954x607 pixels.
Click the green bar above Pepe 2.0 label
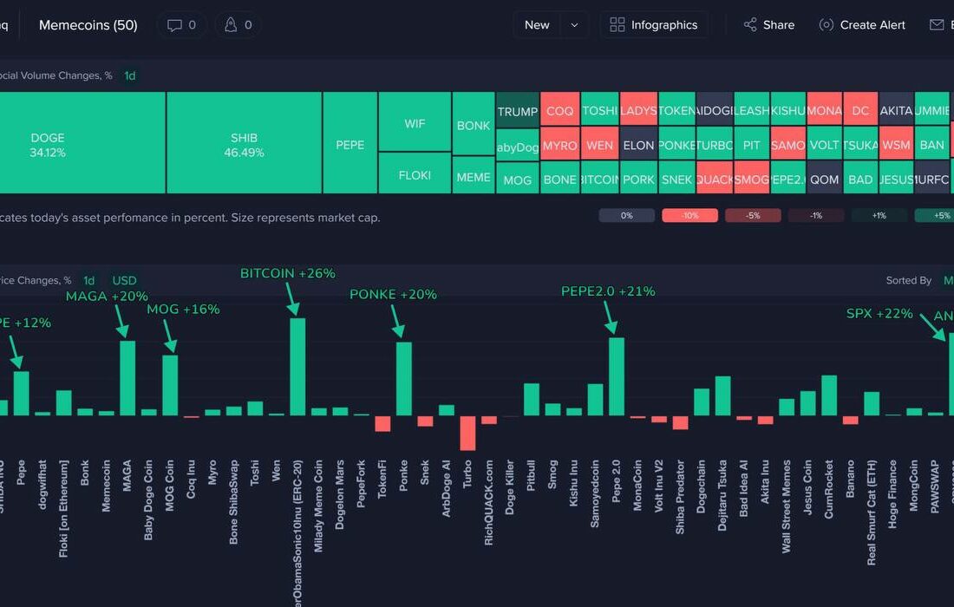(x=617, y=377)
